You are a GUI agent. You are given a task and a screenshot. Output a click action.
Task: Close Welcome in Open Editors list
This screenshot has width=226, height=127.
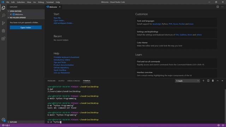[11, 14]
